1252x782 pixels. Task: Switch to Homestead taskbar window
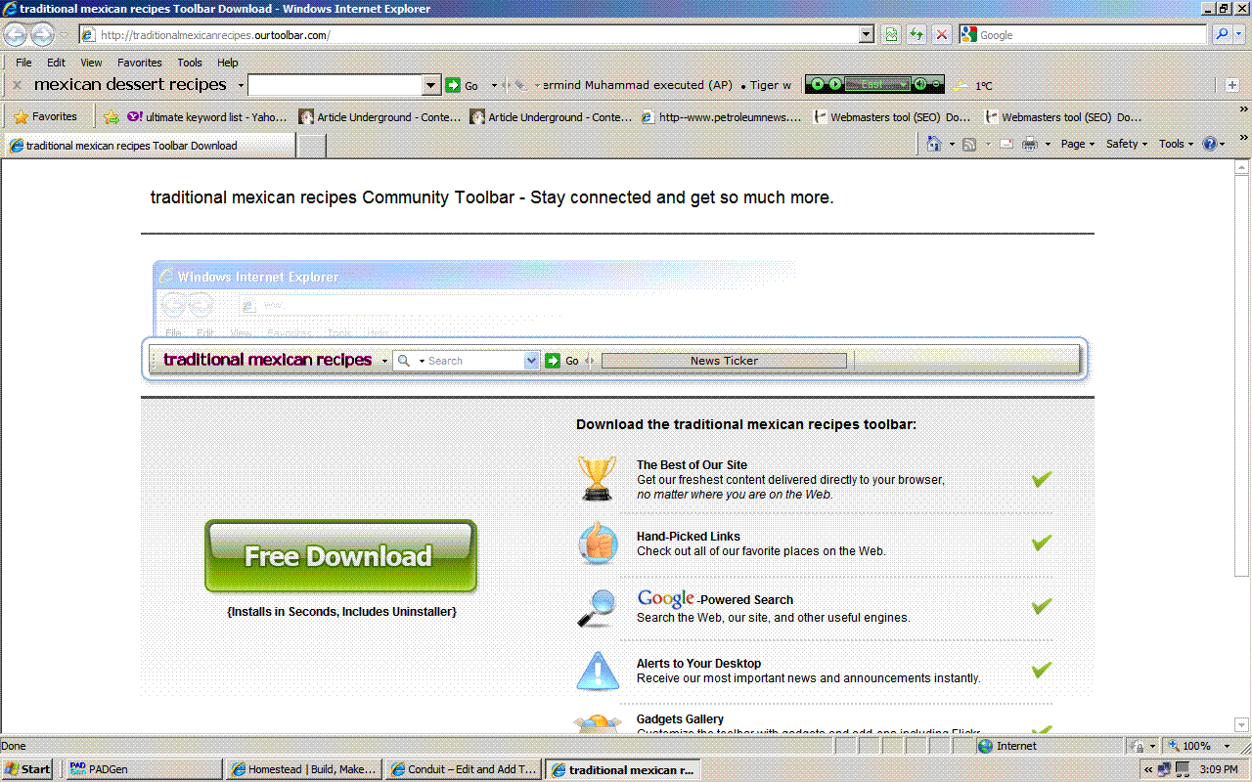click(x=303, y=769)
